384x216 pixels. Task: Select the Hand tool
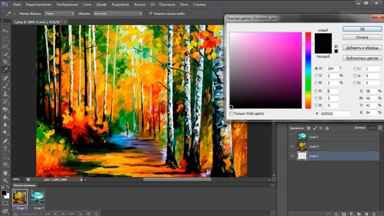click(5, 173)
